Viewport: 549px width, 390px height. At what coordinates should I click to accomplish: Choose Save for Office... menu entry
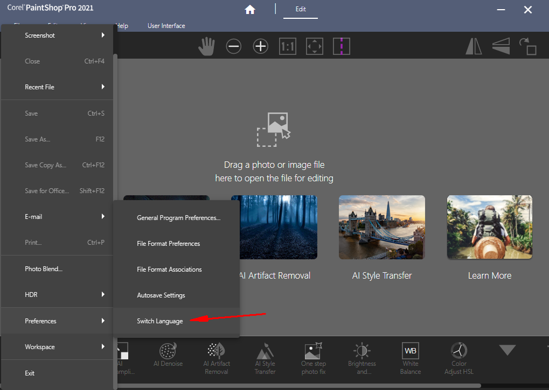pos(57,191)
